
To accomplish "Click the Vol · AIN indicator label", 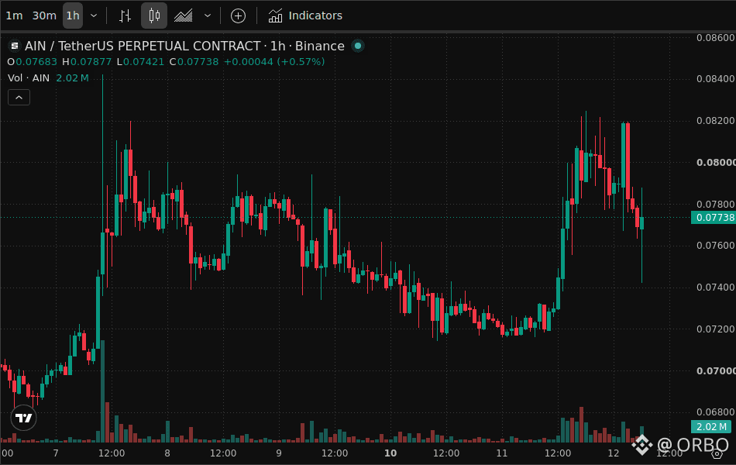I will (x=29, y=78).
